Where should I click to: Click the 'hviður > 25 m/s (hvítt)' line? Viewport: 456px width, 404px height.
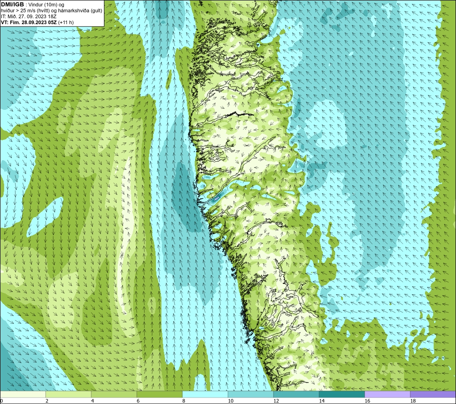[x=25, y=11]
